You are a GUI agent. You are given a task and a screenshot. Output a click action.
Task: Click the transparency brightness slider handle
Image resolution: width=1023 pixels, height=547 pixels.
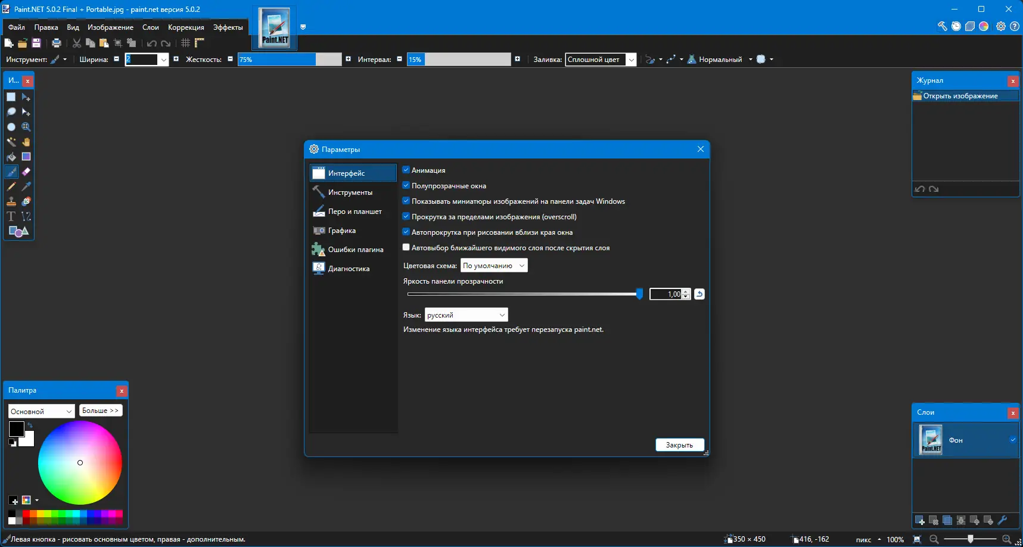point(639,294)
